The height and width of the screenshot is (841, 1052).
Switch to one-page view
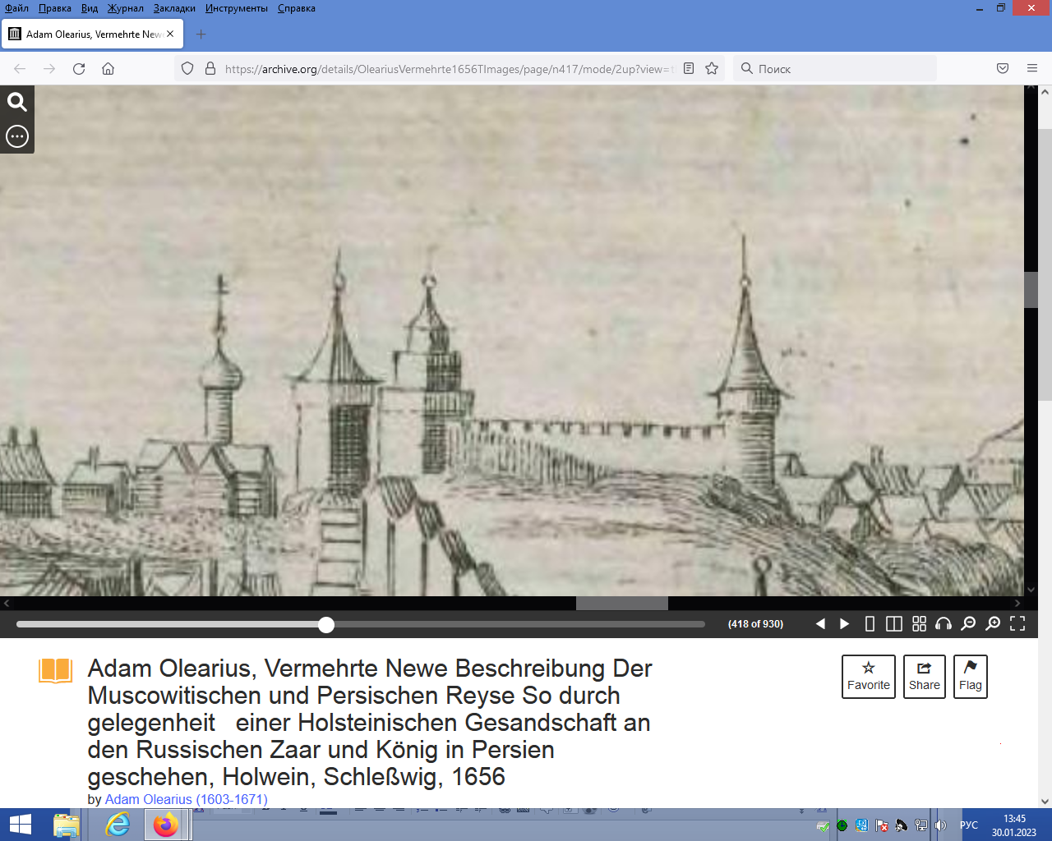[x=870, y=624]
